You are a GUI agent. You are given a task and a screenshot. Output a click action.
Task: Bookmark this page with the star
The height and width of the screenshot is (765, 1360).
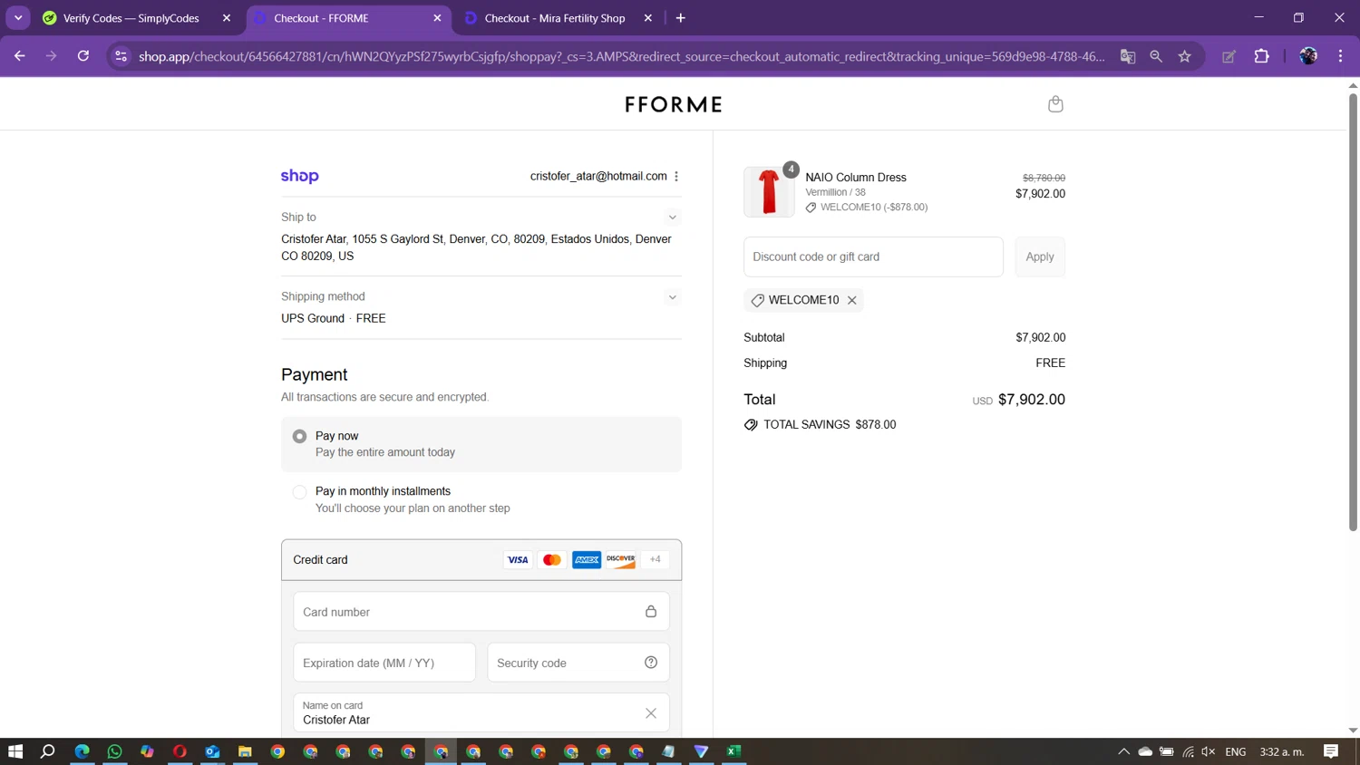(x=1185, y=56)
